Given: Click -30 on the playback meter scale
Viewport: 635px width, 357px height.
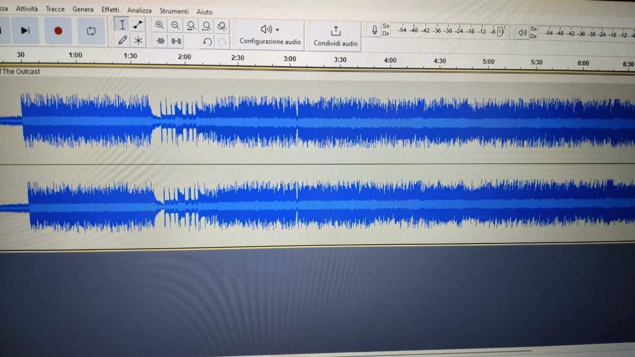Looking at the screenshot, I should (x=591, y=34).
